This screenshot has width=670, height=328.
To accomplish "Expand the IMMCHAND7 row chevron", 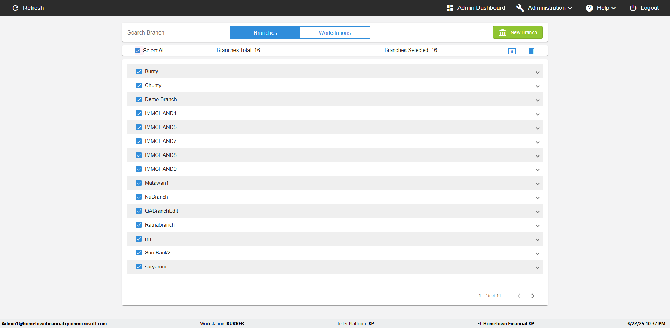I will tap(538, 142).
